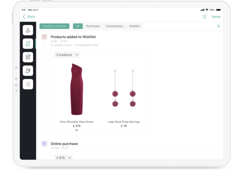Open the list view sidebar icon
Viewport: 243px width, 171px height.
[28, 84]
